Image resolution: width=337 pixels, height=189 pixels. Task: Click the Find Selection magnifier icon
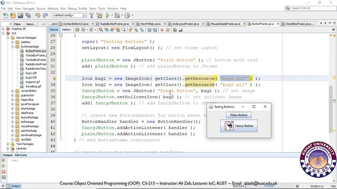(101, 30)
